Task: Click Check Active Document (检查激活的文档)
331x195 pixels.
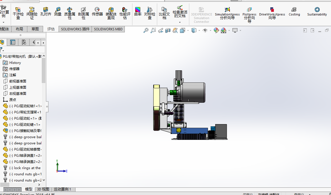Action: pyautogui.click(x=180, y=12)
